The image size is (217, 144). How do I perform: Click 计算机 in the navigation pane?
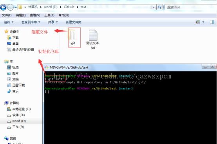click(x=12, y=103)
